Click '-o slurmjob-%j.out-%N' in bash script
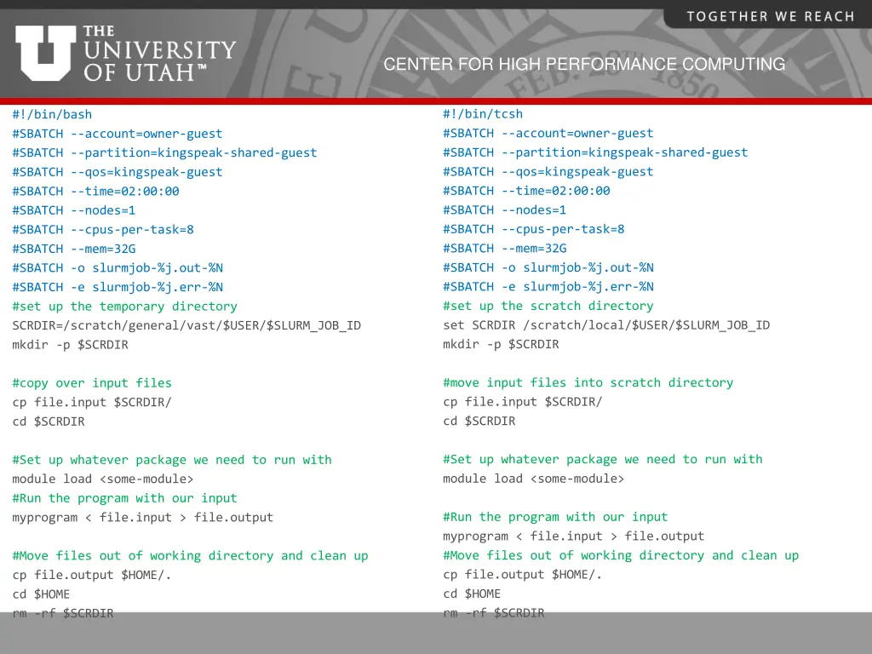 [118, 268]
